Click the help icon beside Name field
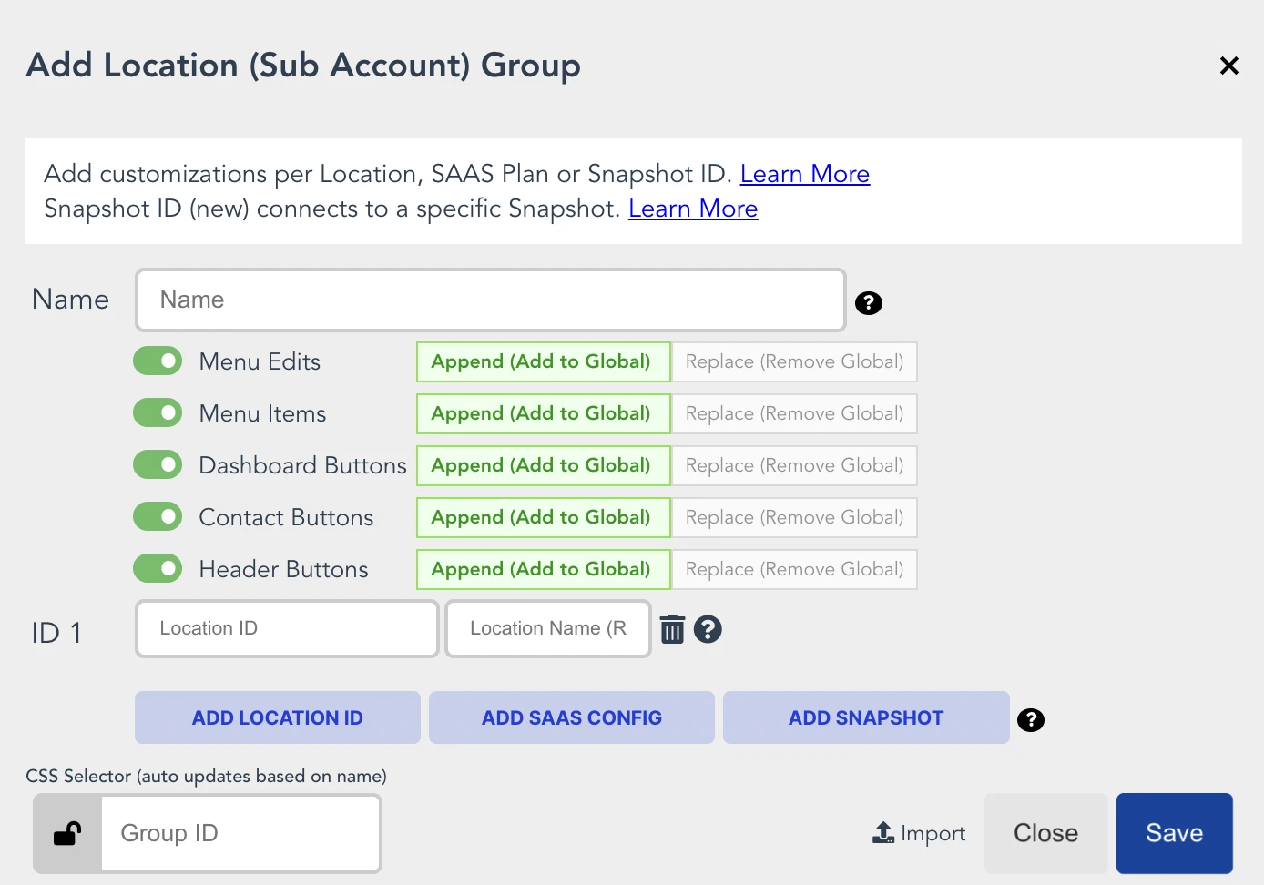 (x=868, y=303)
